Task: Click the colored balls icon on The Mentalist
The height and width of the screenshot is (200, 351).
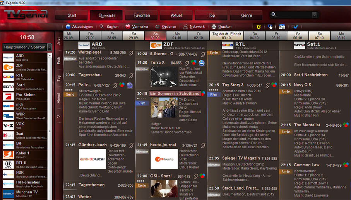Action: (x=346, y=125)
